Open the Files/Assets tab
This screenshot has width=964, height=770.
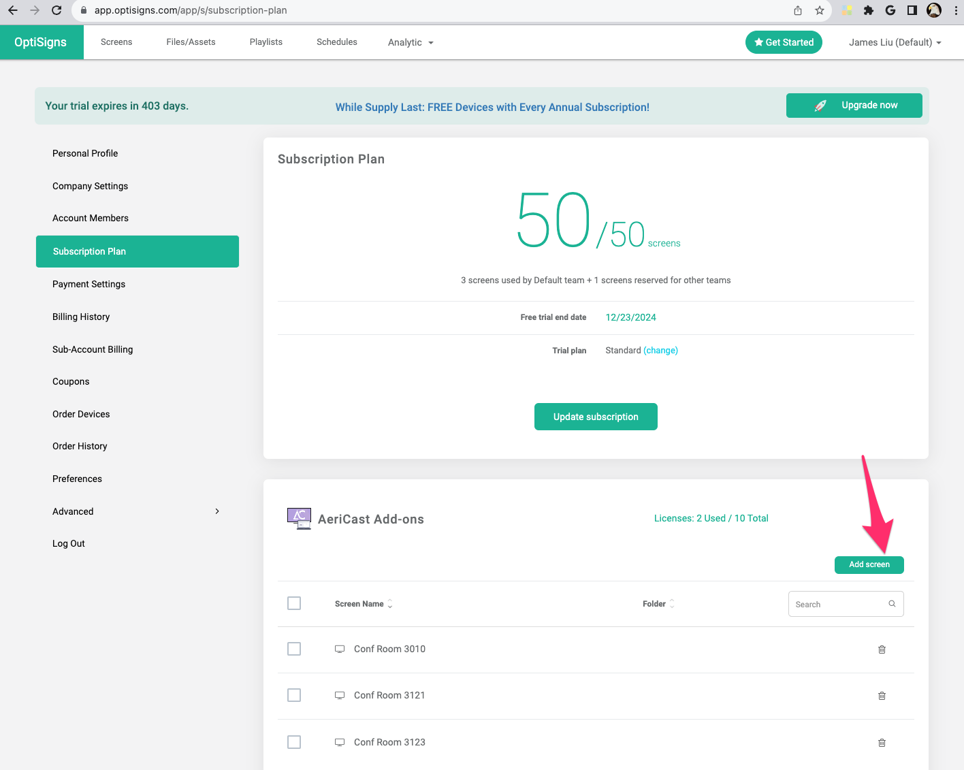point(191,42)
